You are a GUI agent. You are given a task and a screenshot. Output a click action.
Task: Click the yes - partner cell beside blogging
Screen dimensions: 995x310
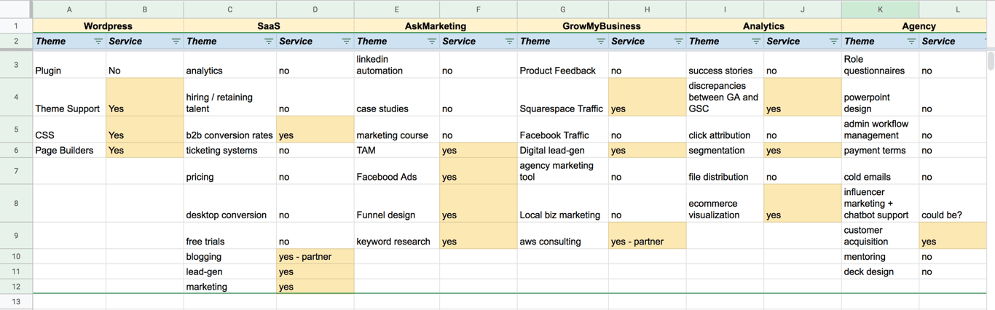click(315, 256)
